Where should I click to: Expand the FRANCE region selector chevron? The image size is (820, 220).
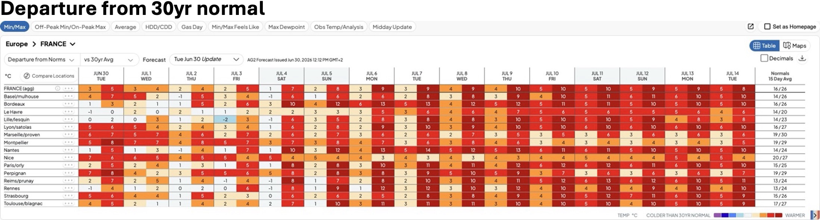72,44
